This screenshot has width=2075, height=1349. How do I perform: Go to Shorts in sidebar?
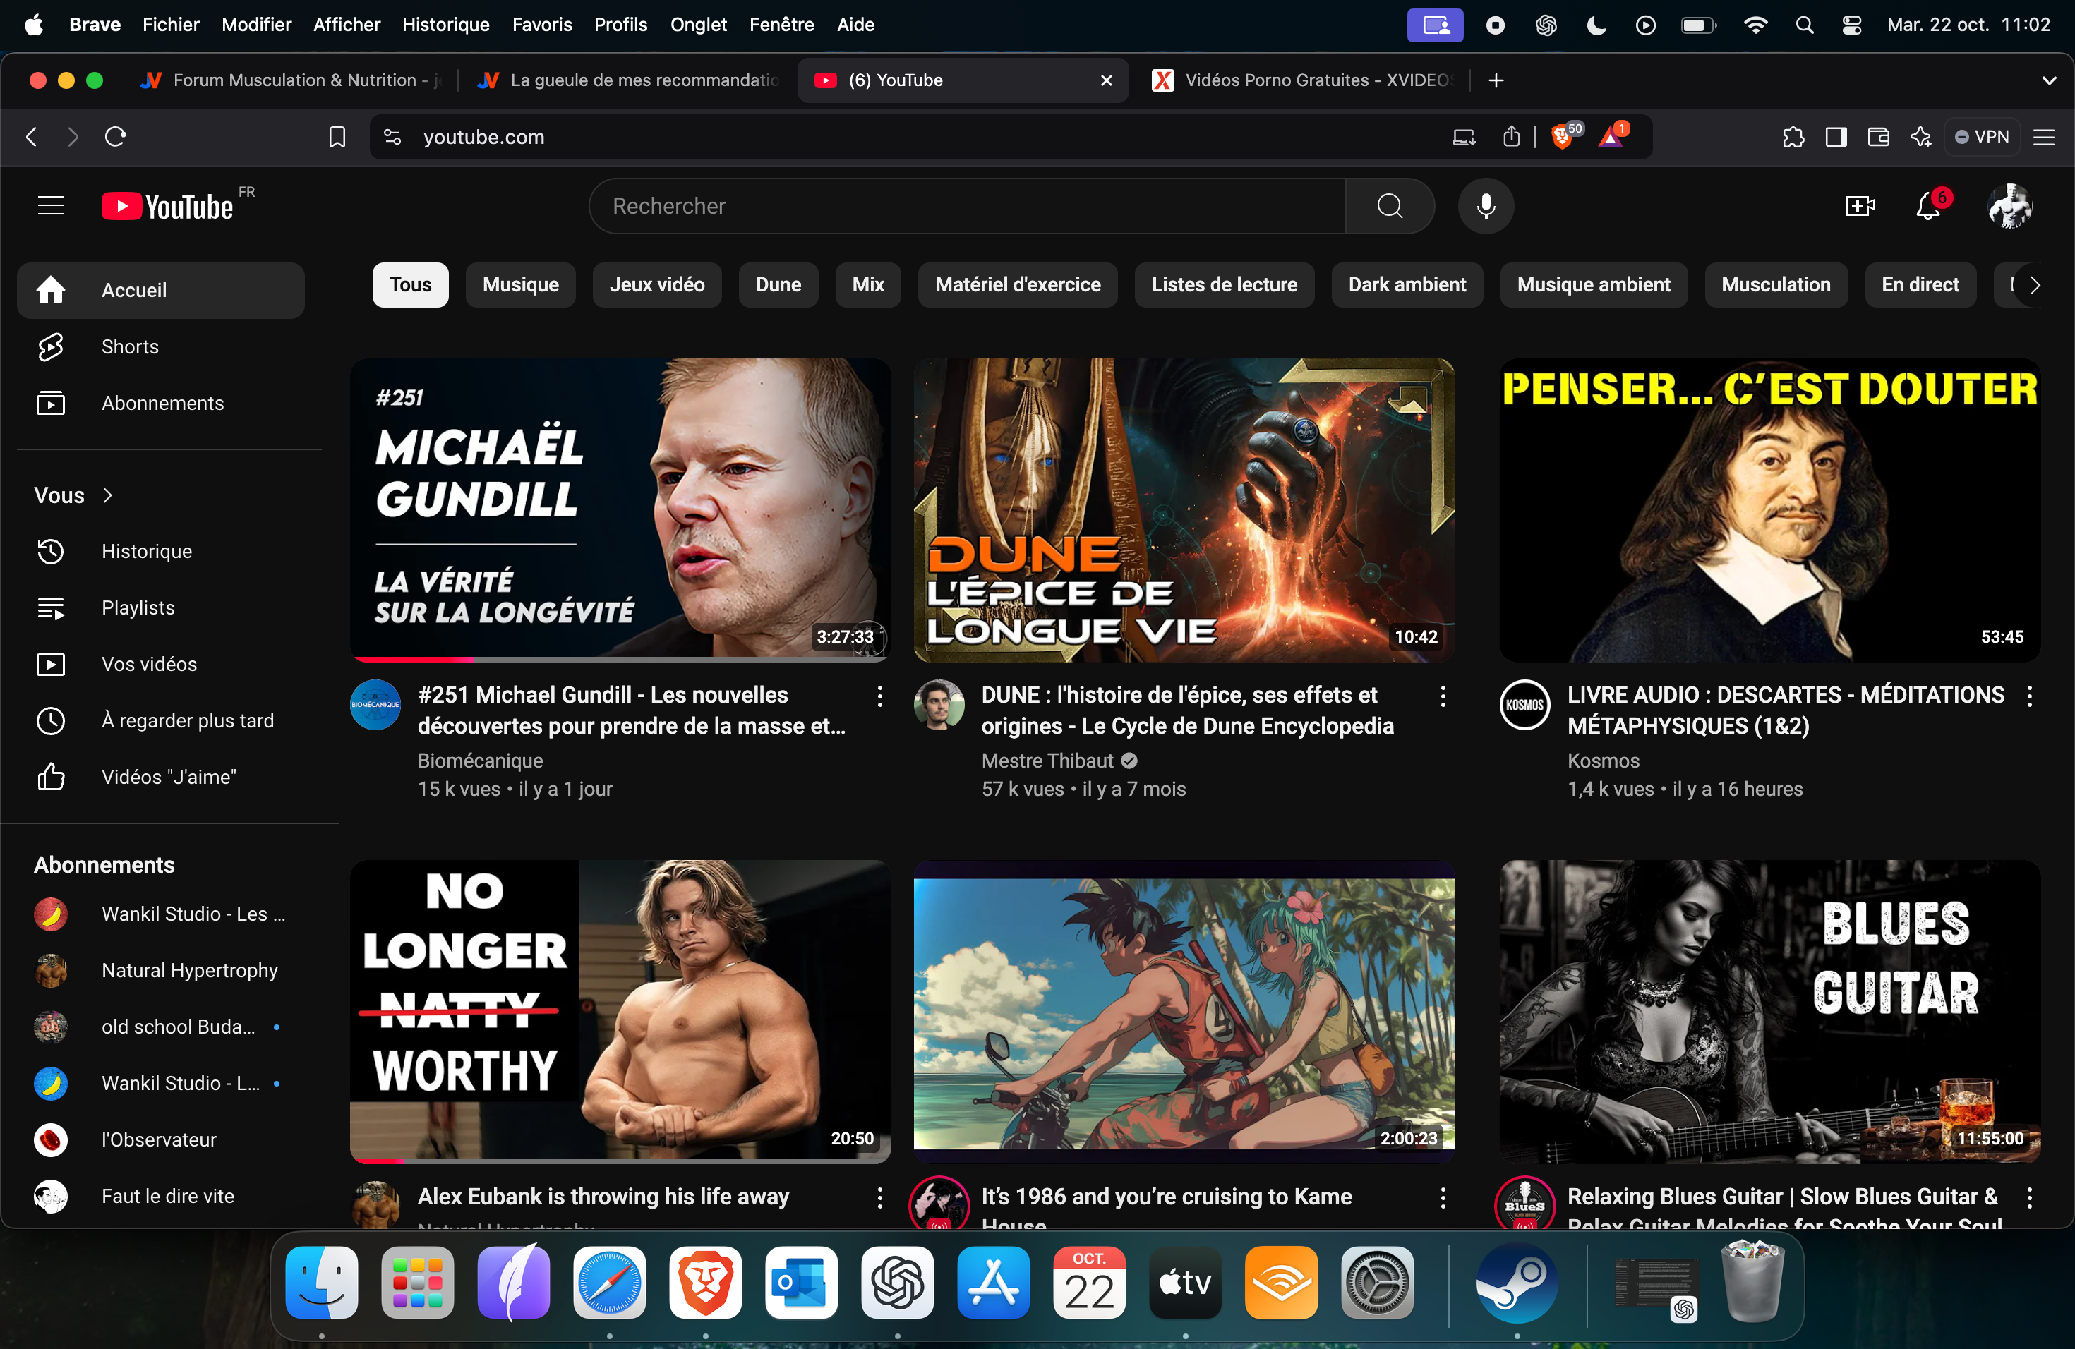click(160, 347)
